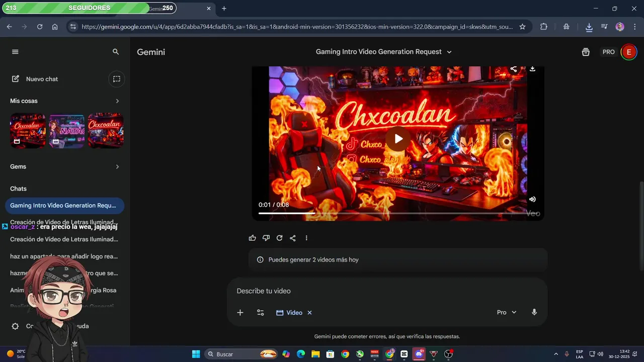The image size is (644, 362).
Task: Click the taskbar Buscar search box
Action: pos(242,354)
